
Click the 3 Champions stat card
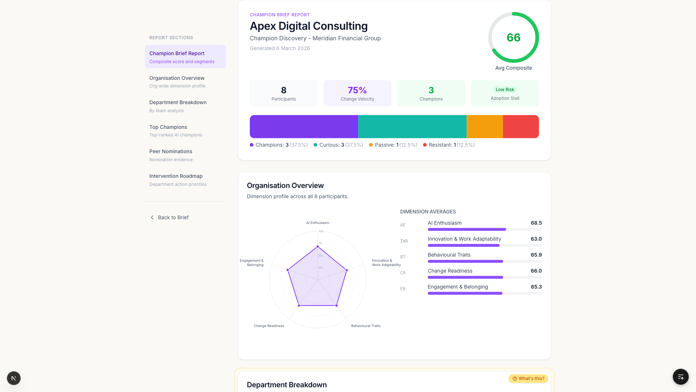point(431,93)
